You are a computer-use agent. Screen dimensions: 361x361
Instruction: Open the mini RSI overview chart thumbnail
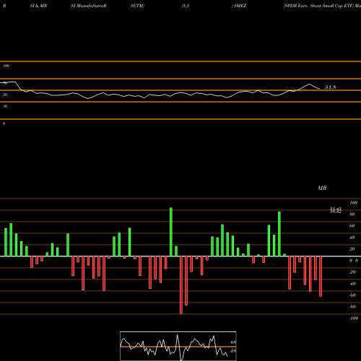click(178, 346)
